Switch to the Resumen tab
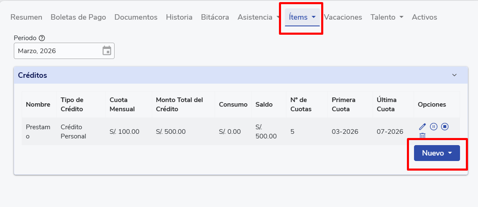 click(x=26, y=17)
